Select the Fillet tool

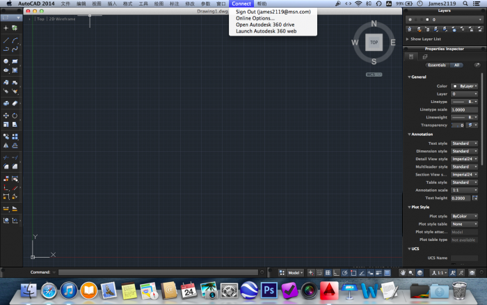coord(6,166)
